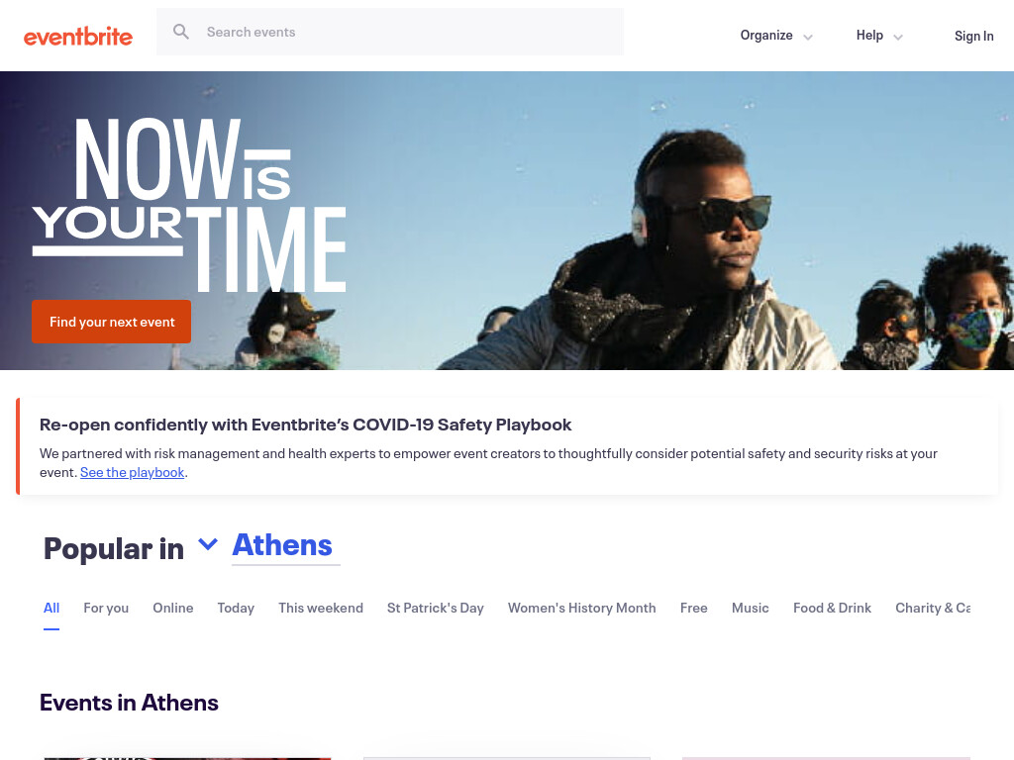Open the location chevron beside Popular in
This screenshot has height=760, width=1014.
tap(208, 544)
